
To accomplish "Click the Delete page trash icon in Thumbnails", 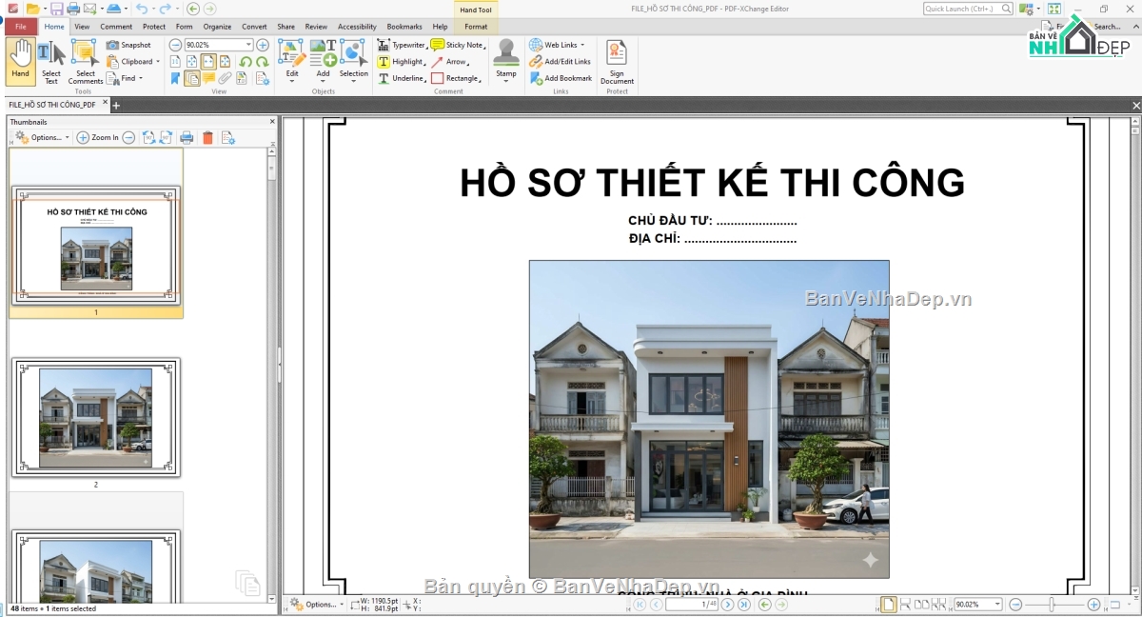I will 207,137.
